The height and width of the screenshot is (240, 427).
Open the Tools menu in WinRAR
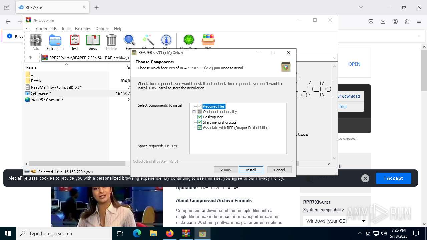click(66, 29)
